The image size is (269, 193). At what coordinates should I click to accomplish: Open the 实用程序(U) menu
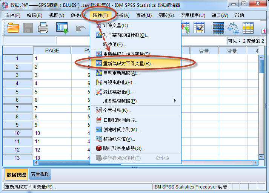pos(193,15)
